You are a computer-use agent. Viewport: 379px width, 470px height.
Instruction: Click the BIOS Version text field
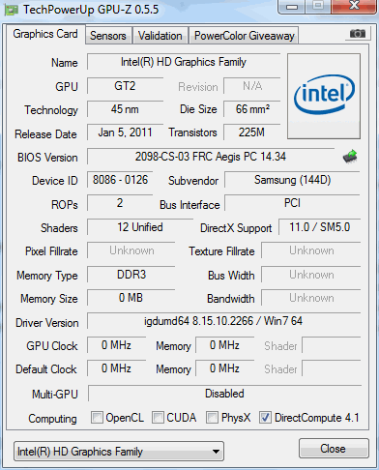click(x=211, y=157)
